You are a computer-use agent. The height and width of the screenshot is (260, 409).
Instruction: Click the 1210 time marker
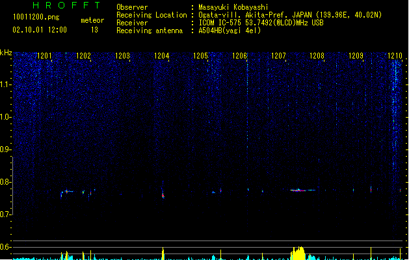pyautogui.click(x=395, y=56)
